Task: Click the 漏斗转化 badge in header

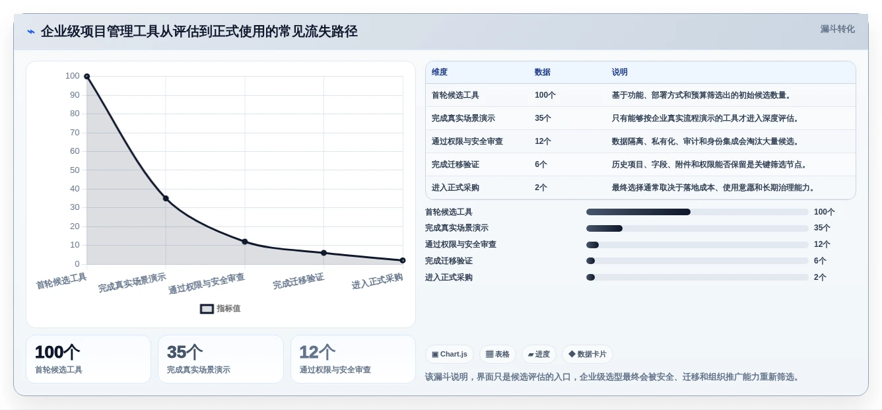Action: point(837,29)
